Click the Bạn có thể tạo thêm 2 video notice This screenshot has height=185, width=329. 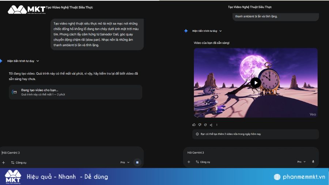[x=256, y=134]
